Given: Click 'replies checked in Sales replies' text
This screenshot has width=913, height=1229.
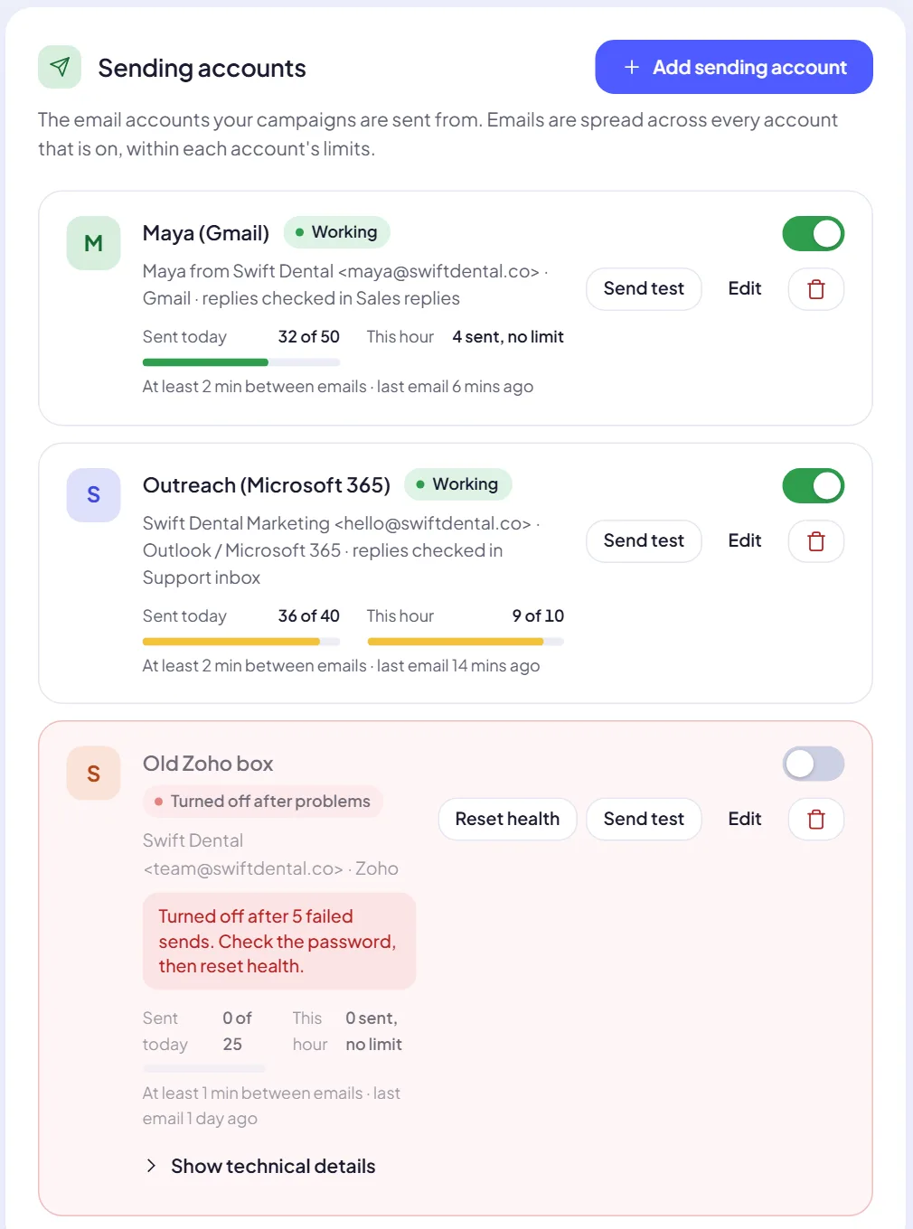Looking at the screenshot, I should [331, 298].
